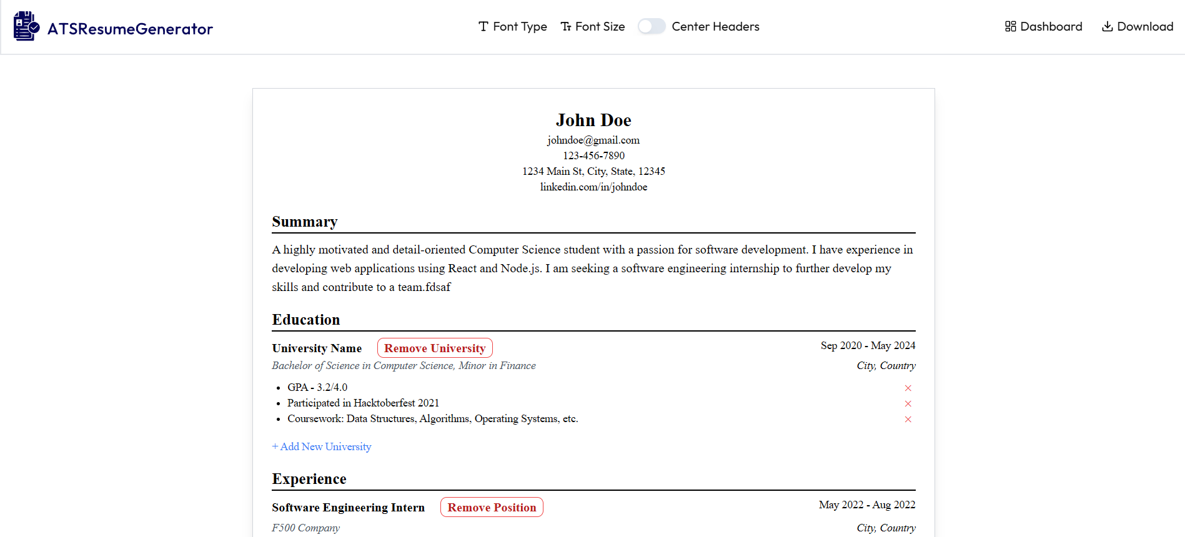This screenshot has height=537, width=1185.
Task: Edit the Software Engineering Intern title
Action: click(348, 508)
